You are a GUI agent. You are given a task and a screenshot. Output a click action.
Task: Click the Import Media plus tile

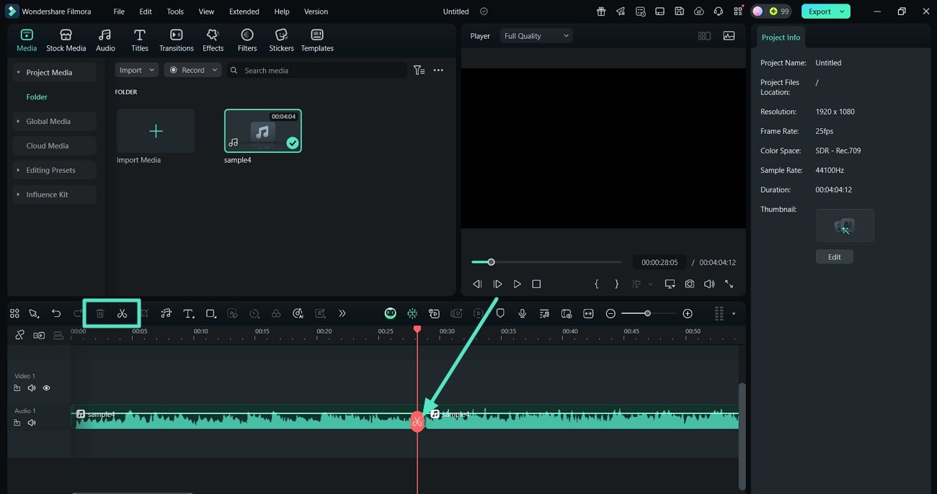pos(156,130)
